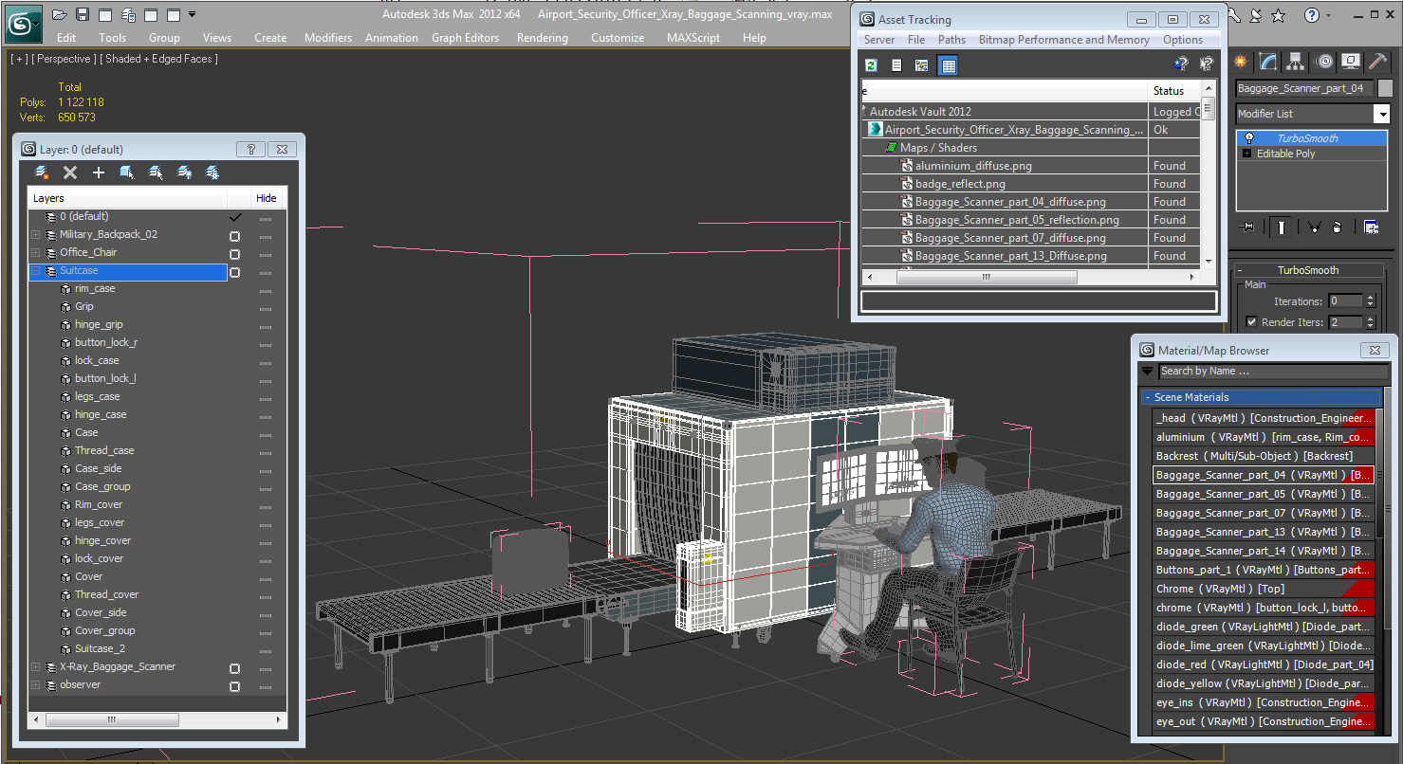Toggle the TurboSmooth lightbulb on/off
The height and width of the screenshot is (764, 1403).
tap(1247, 138)
